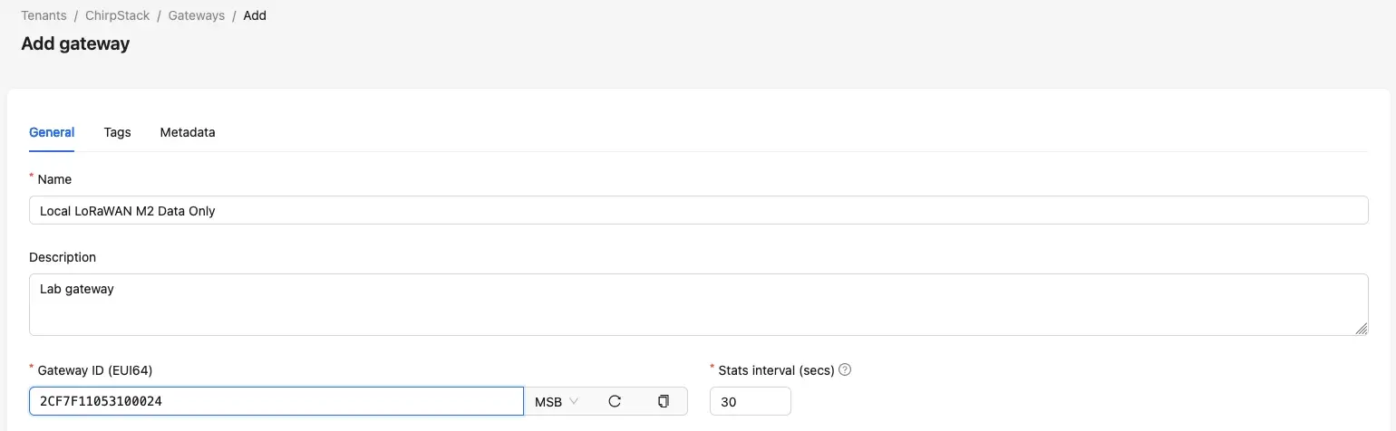Grab the Description textarea resize handle
The width and height of the screenshot is (1396, 431).
[x=1362, y=329]
